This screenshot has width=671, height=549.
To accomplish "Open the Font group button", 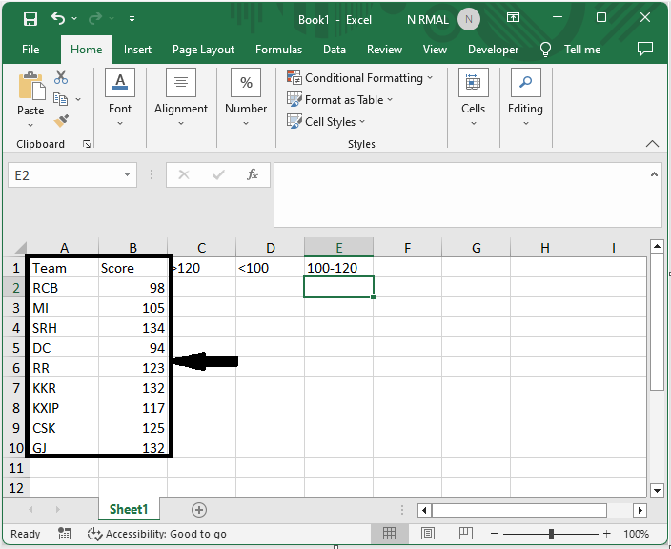I will click(120, 97).
